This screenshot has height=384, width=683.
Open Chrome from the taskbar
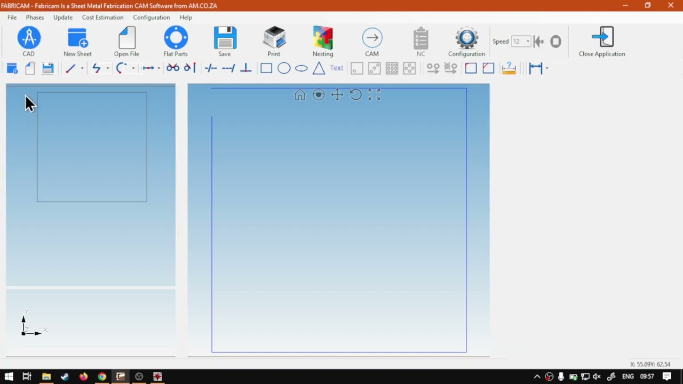102,377
